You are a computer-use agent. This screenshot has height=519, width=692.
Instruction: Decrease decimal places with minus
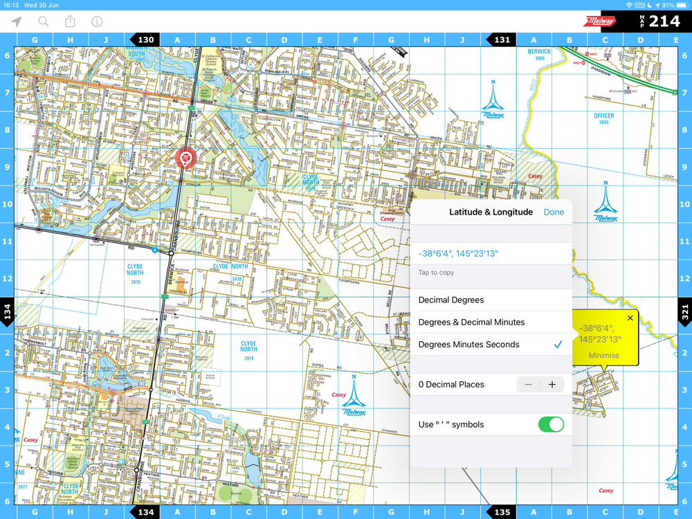tap(528, 385)
